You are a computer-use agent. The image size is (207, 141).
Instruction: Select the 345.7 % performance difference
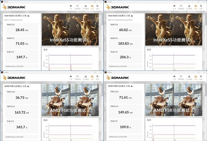[x=22, y=127]
